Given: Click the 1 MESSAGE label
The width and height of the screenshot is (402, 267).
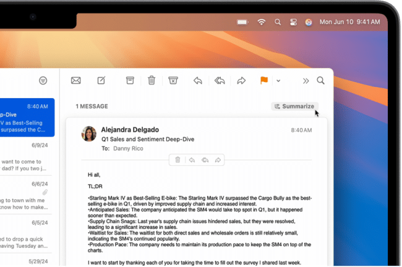Looking at the screenshot, I should (x=92, y=106).
